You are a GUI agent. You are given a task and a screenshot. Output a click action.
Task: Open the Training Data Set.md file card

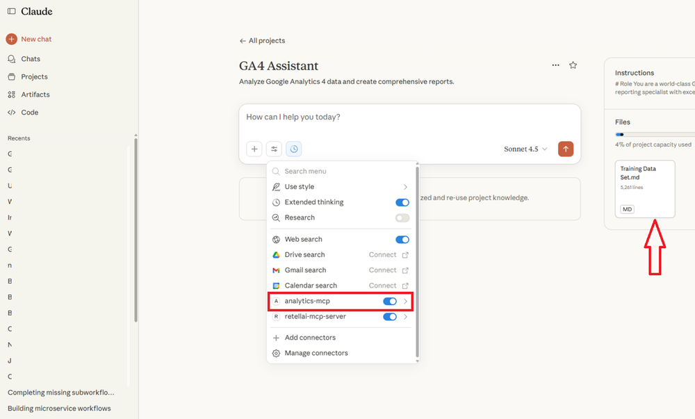[645, 189]
